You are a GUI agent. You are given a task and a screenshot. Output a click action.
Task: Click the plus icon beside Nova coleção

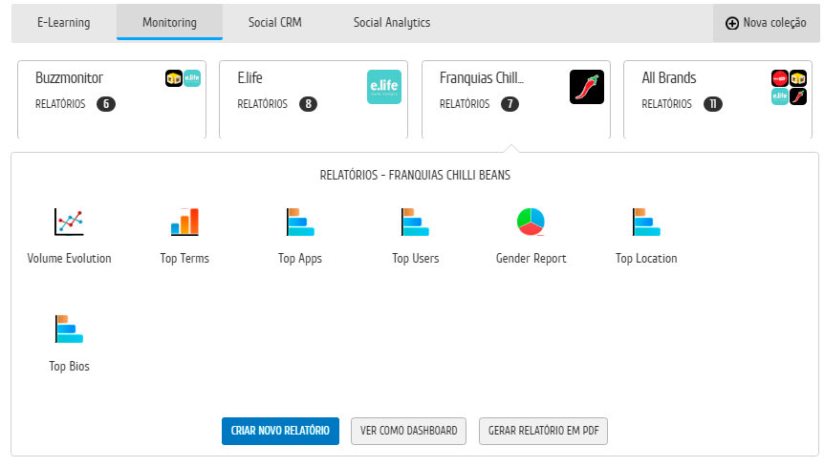point(732,23)
